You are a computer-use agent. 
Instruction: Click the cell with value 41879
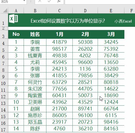[x=59, y=42]
